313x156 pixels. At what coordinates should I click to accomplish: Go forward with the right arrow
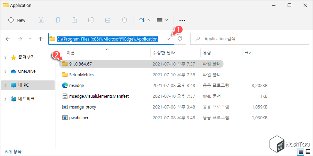[20, 39]
